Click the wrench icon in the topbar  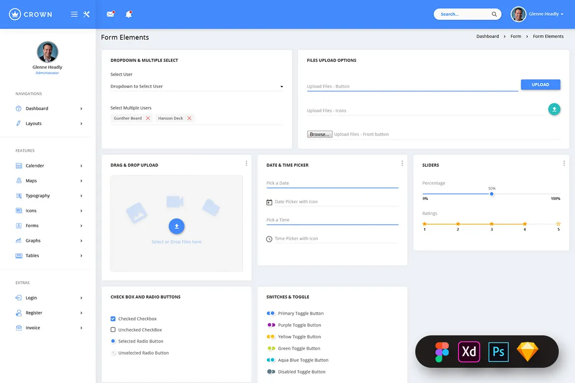pyautogui.click(x=86, y=14)
